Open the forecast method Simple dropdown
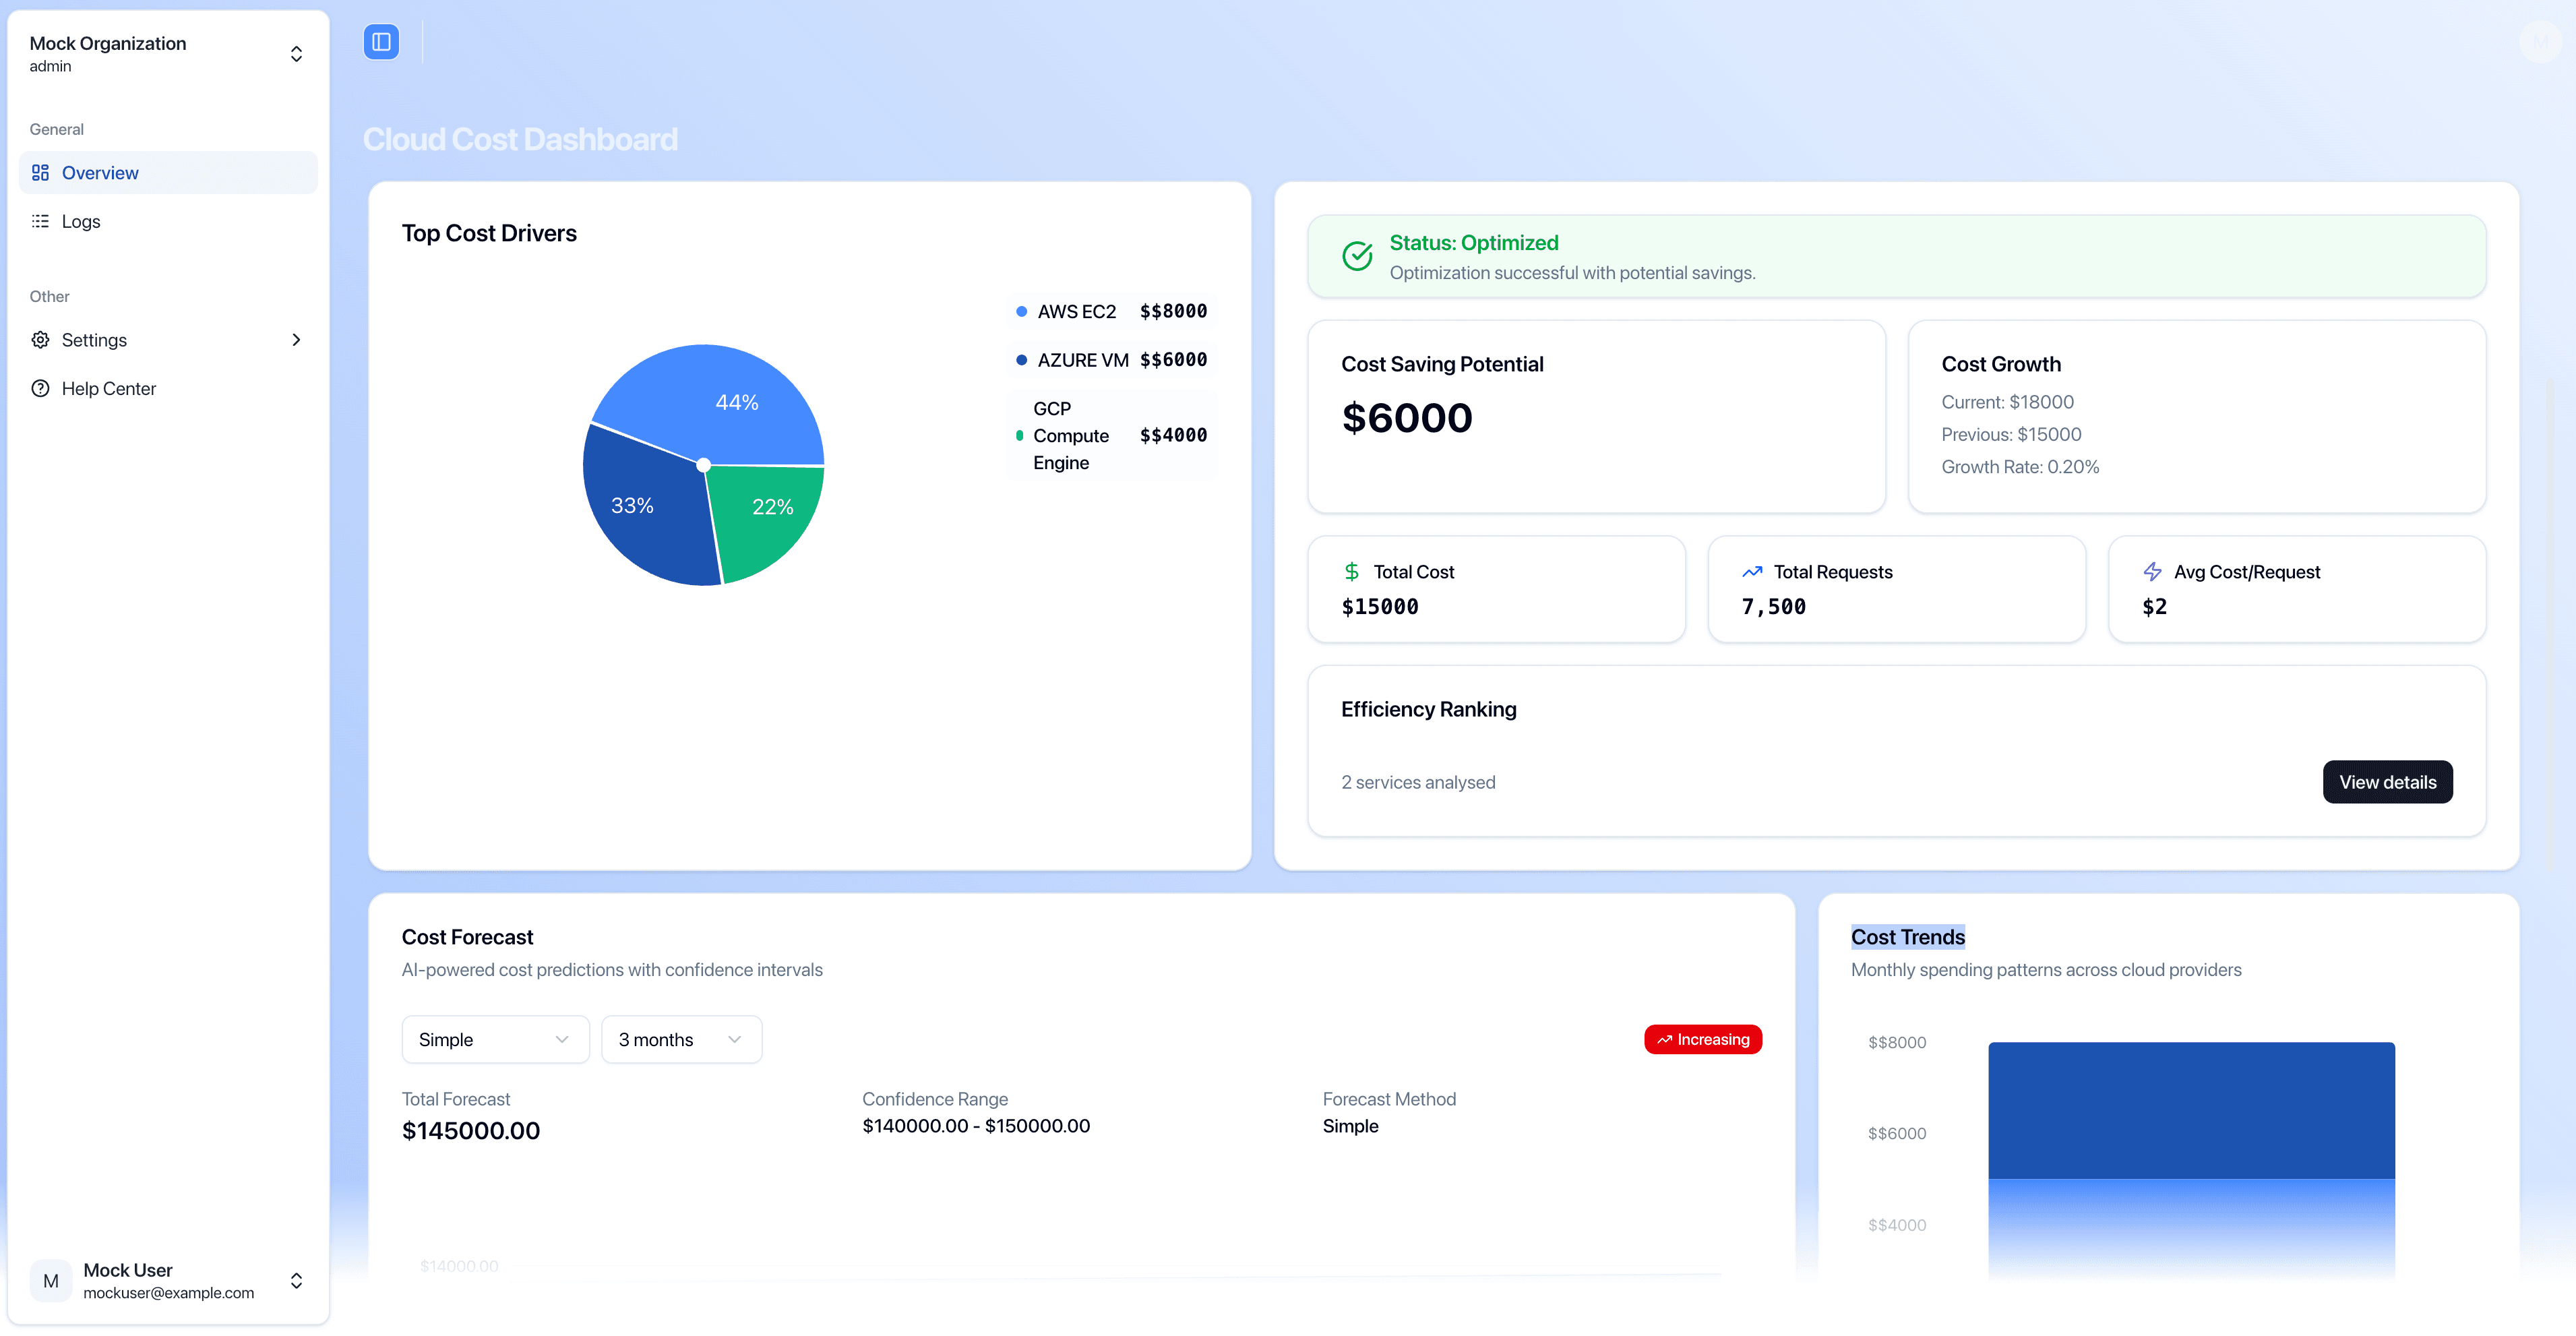This screenshot has width=2576, height=1336. 495,1039
